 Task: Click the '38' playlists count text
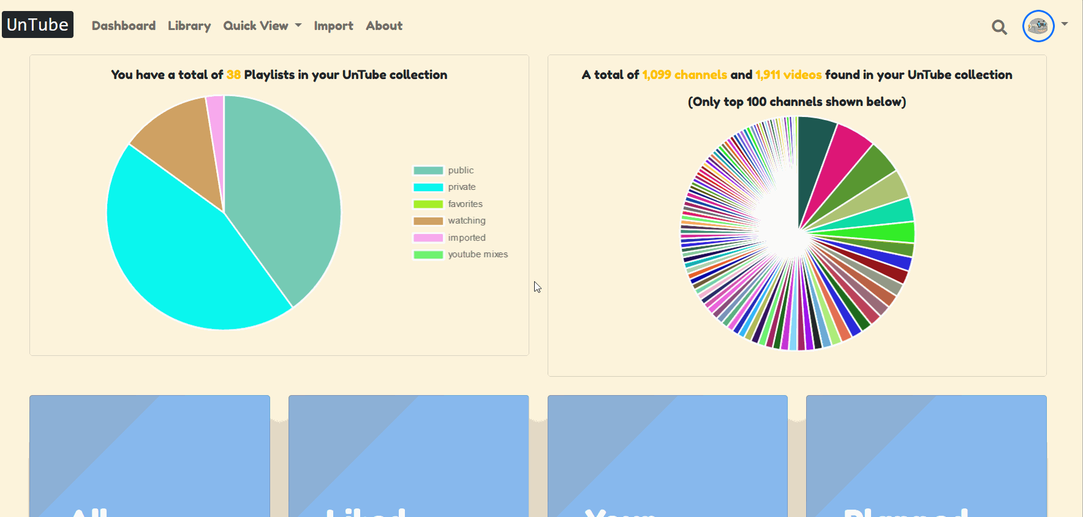click(233, 75)
